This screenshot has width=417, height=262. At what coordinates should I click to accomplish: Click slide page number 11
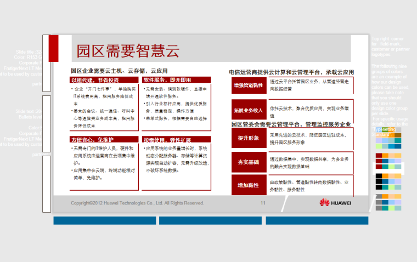[x=263, y=203]
